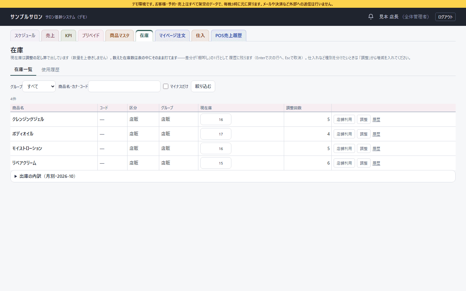
Task: View the POS売上履歴 tab
Action: click(x=228, y=36)
